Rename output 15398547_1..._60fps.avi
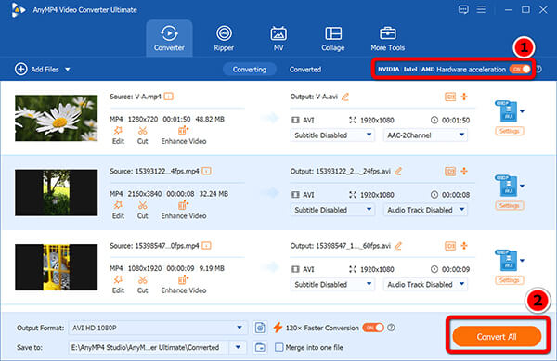This screenshot has width=557, height=361. [398, 246]
